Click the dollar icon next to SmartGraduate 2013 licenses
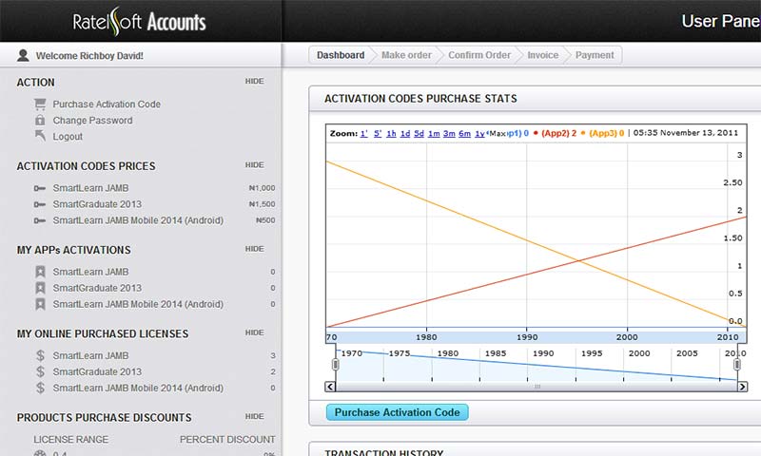761x456 pixels. [40, 371]
